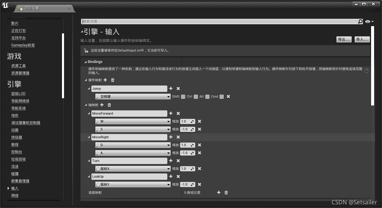Remove the 鼠标Y binding

click(200, 184)
